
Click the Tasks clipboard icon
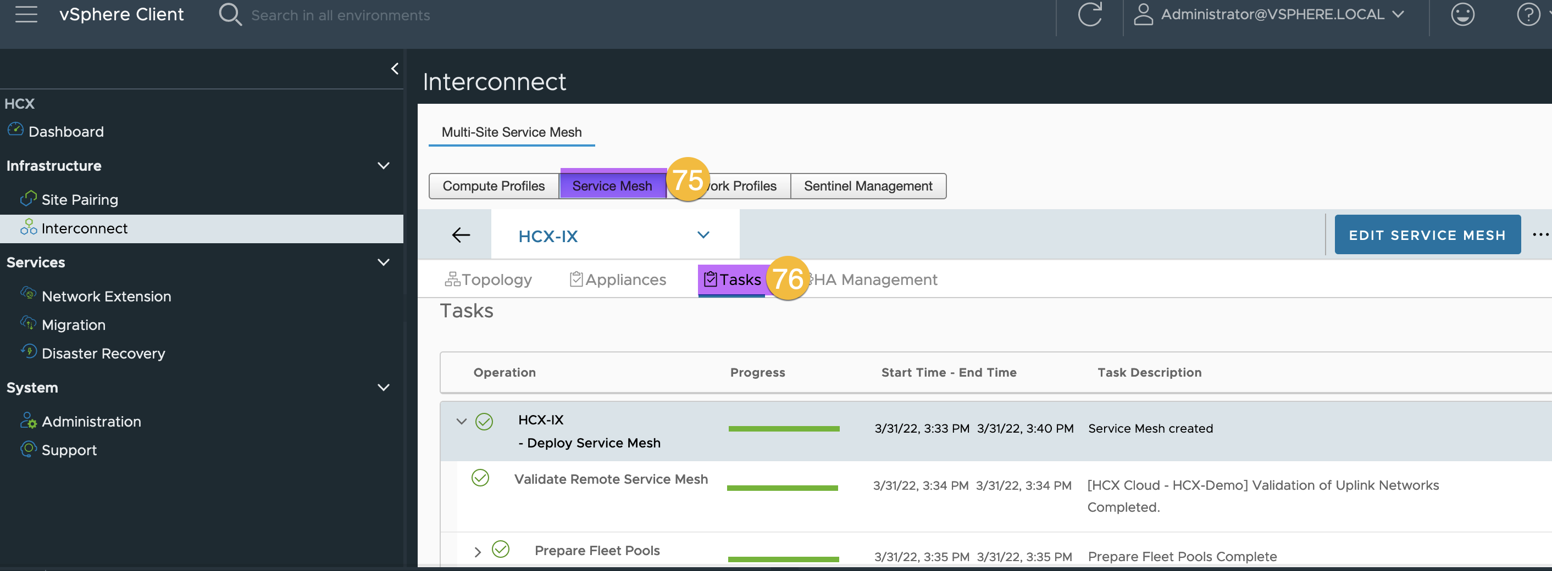711,279
